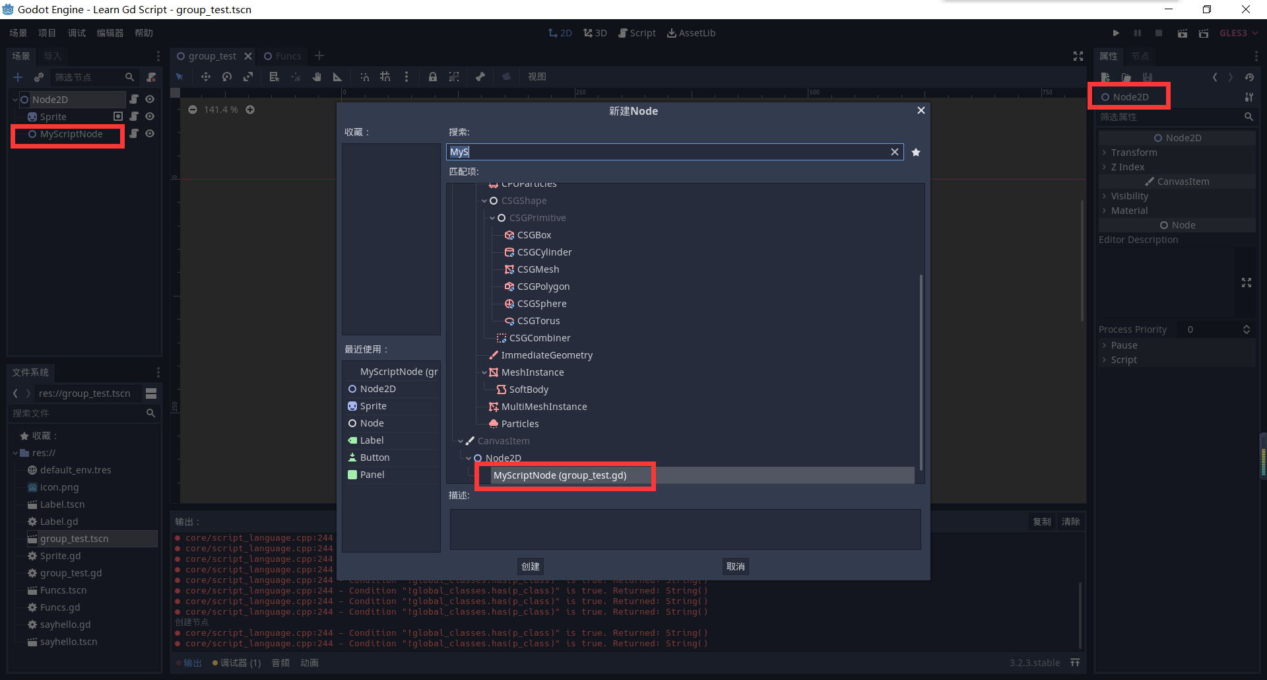
Task: Attach script icon in Scene dock
Action: pyautogui.click(x=151, y=77)
